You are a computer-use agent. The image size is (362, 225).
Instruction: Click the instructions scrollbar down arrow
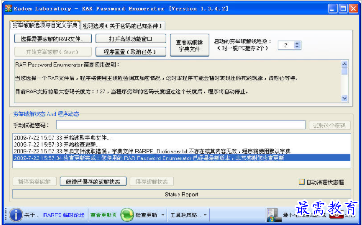(345, 98)
